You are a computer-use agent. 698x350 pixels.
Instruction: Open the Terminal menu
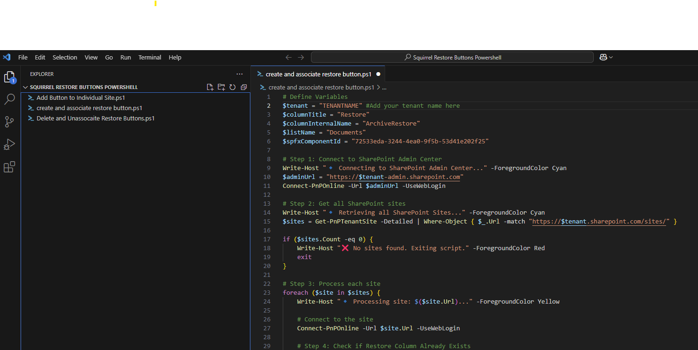coord(149,57)
